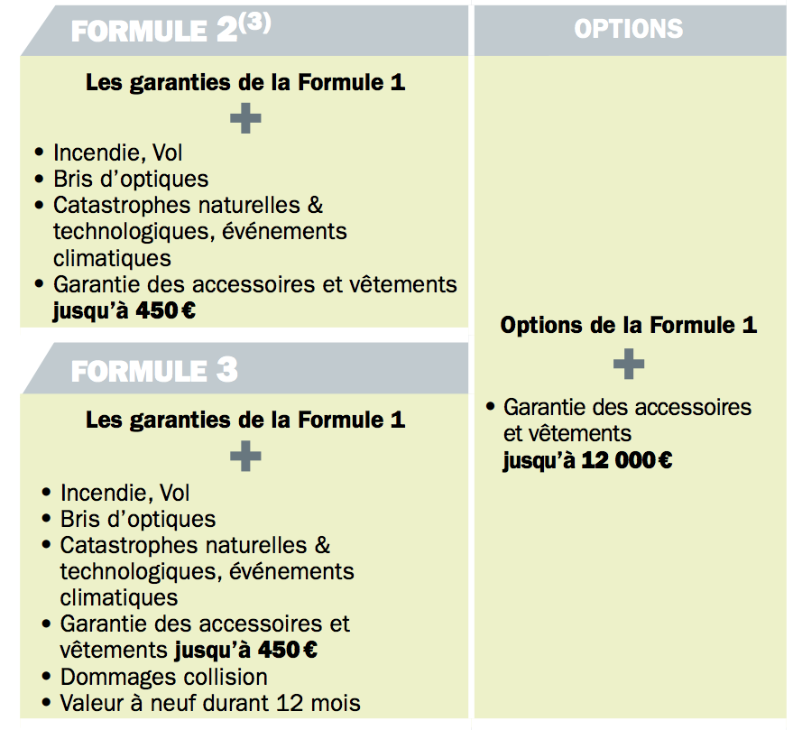Click the plus icon under Formule 2 heading
The height and width of the screenshot is (730, 793).
tap(245, 118)
